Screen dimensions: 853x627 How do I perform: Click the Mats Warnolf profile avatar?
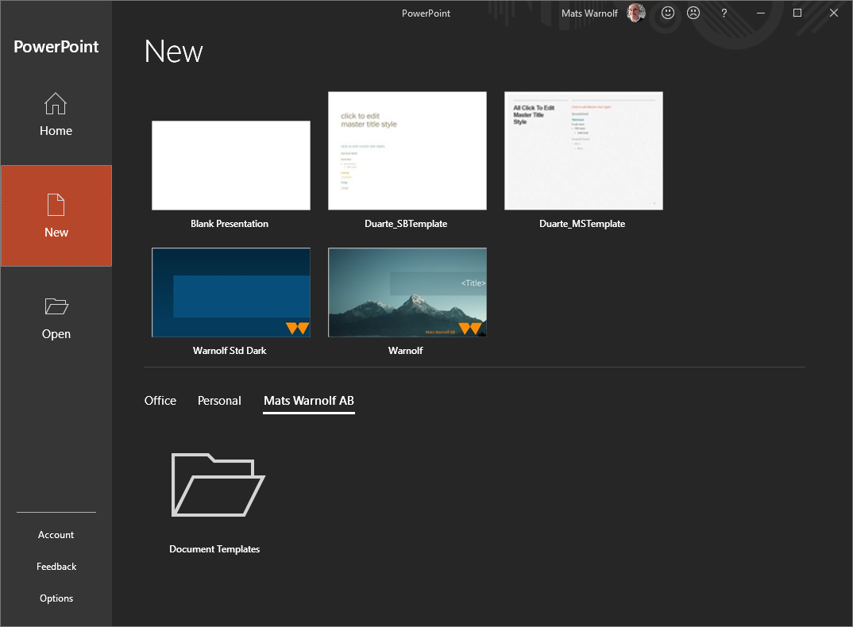635,13
